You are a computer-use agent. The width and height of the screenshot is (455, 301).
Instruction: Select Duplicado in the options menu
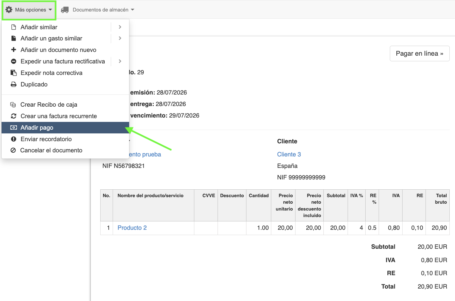(x=65, y=84)
